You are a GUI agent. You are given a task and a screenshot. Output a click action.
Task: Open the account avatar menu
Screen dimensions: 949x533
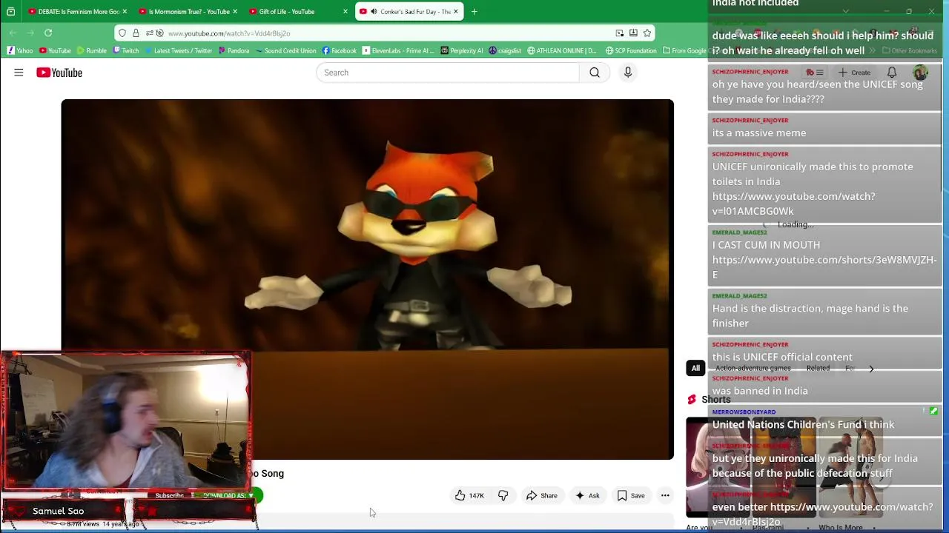coord(920,73)
